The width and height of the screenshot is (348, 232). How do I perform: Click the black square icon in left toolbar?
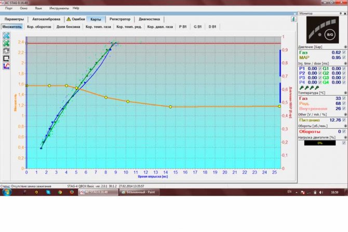pos(6,58)
